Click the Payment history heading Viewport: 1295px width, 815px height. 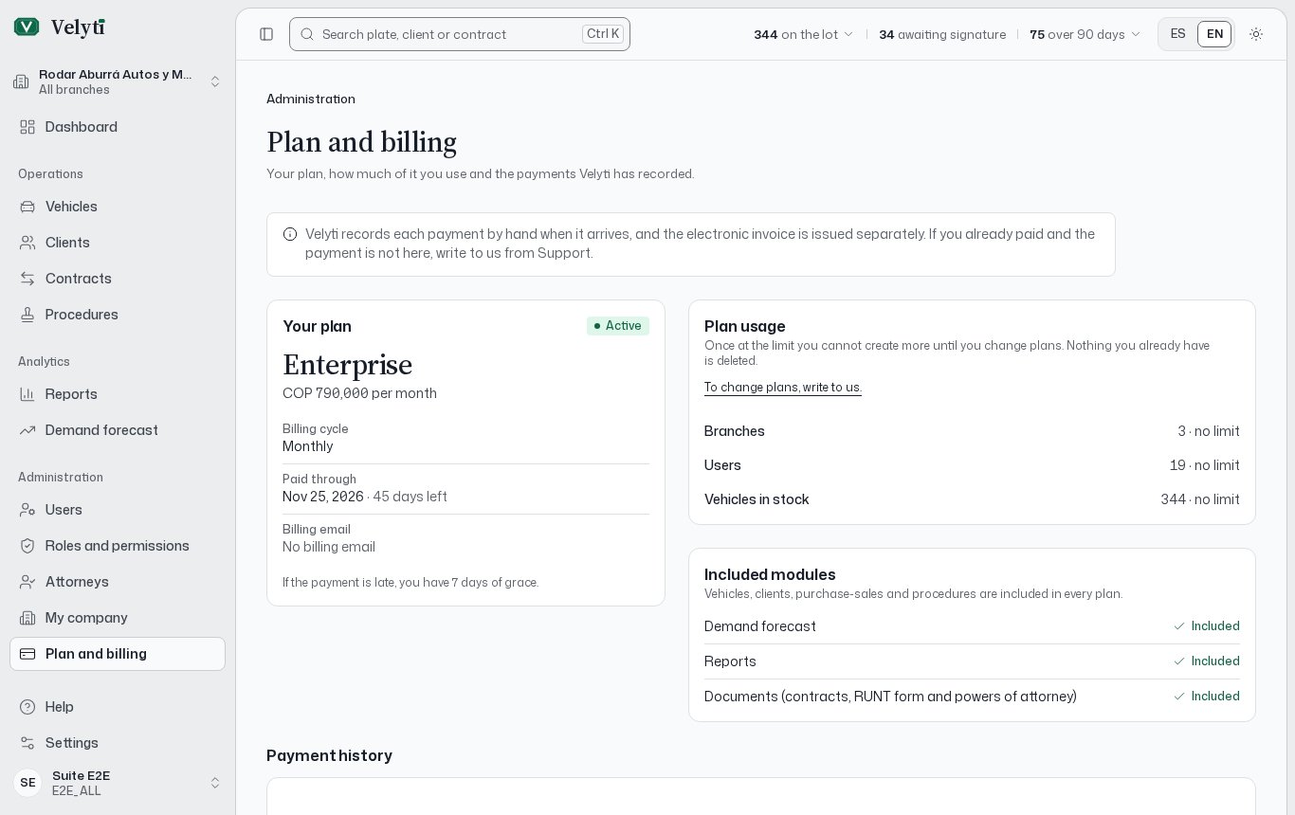pyautogui.click(x=329, y=755)
